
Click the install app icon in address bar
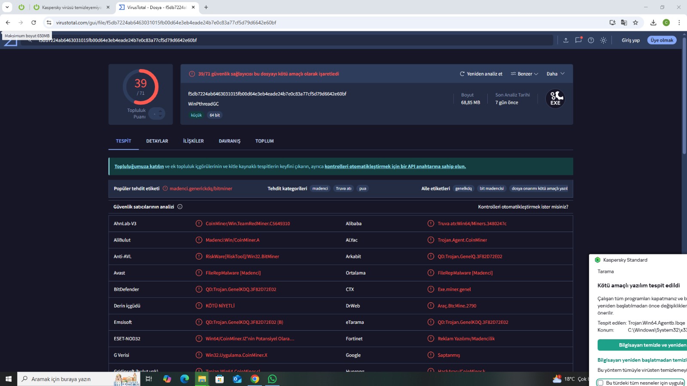pyautogui.click(x=612, y=22)
